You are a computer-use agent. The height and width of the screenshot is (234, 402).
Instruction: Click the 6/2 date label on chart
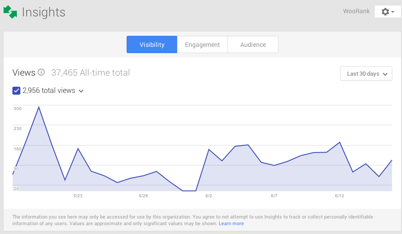[209, 196]
